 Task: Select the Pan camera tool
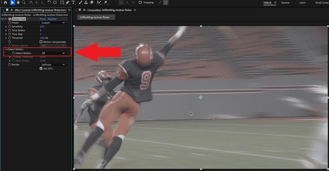(x=37, y=2)
